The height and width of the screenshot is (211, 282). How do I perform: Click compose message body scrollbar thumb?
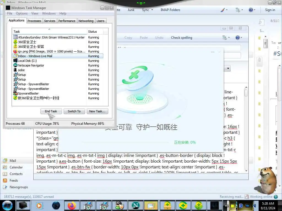click(x=246, y=93)
